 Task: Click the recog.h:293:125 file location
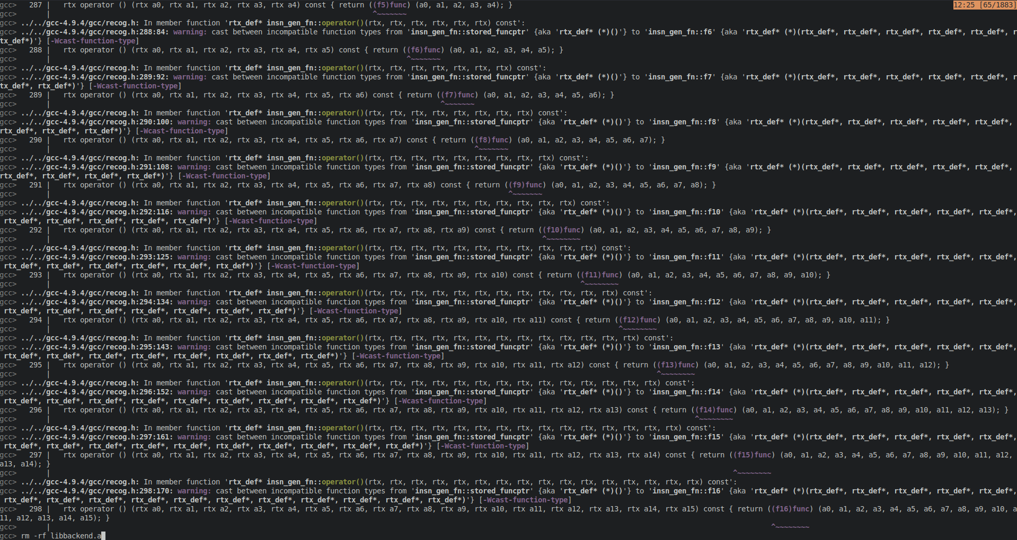click(96, 257)
